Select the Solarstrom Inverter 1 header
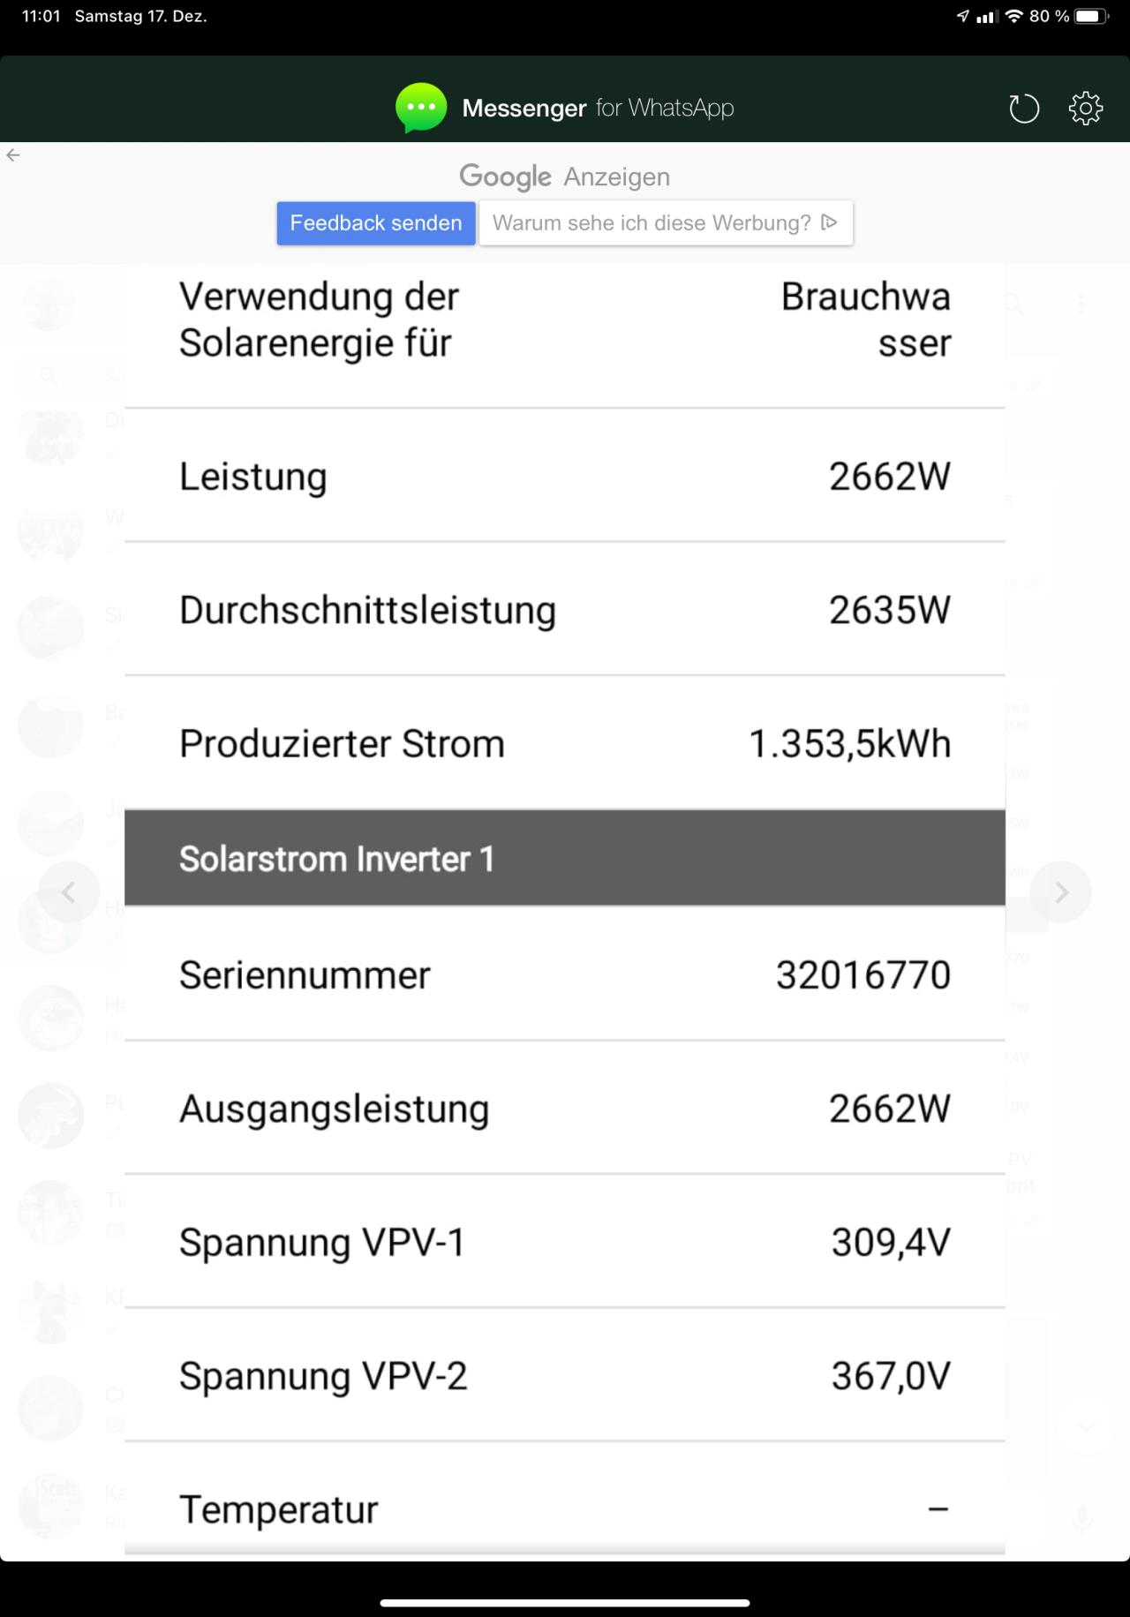 click(565, 858)
